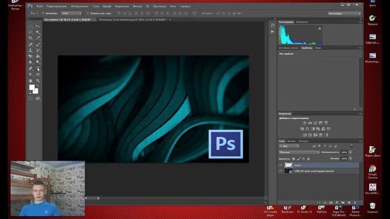Open the Просмотр menu
The height and width of the screenshot is (219, 390).
159,6
